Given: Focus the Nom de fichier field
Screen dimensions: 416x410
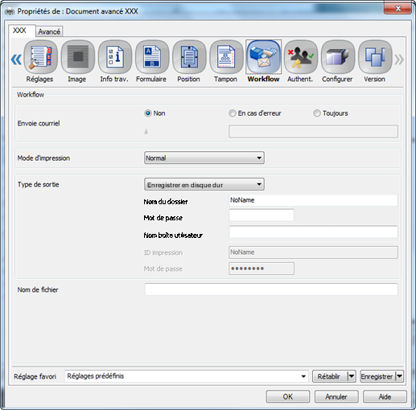Looking at the screenshot, I should pyautogui.click(x=271, y=289).
